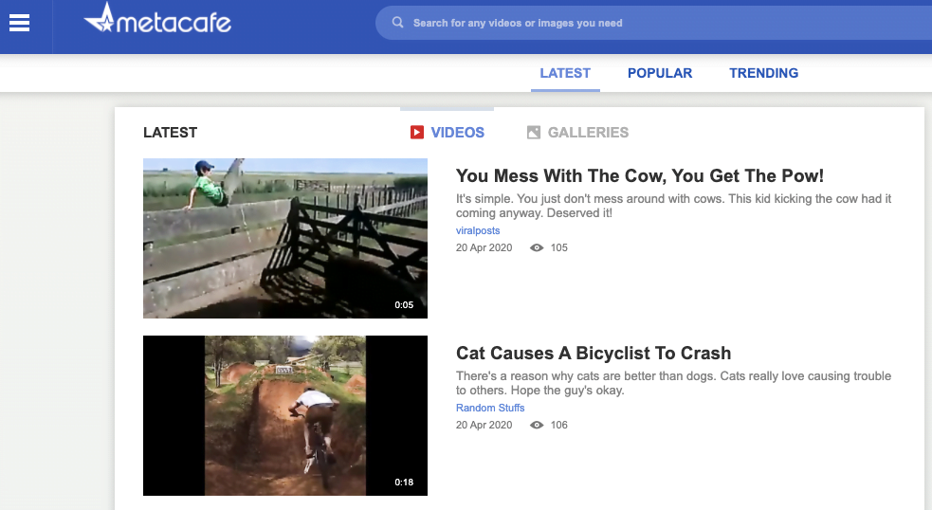This screenshot has height=510, width=932.
Task: Open Cat Causes A Bicyclist To Crash
Action: click(x=594, y=353)
